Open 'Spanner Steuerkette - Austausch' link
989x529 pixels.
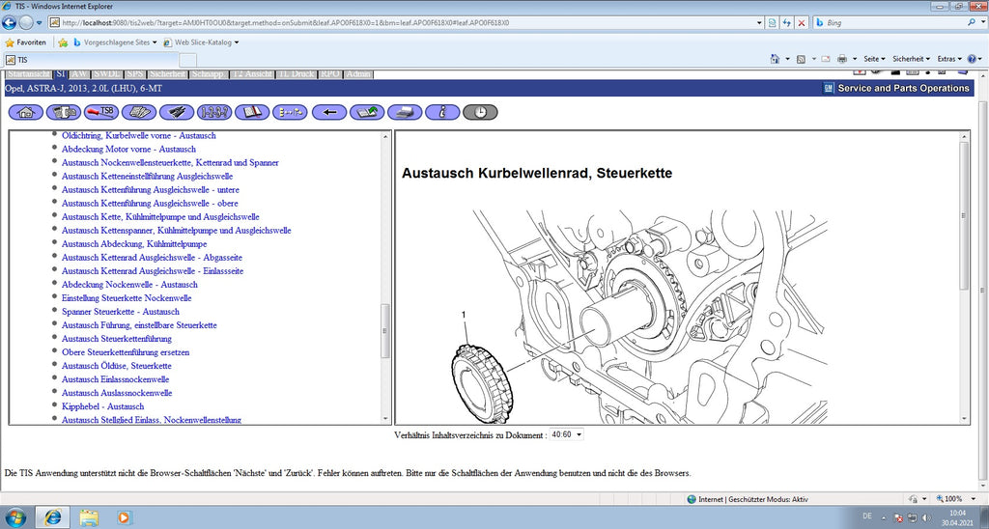click(121, 312)
